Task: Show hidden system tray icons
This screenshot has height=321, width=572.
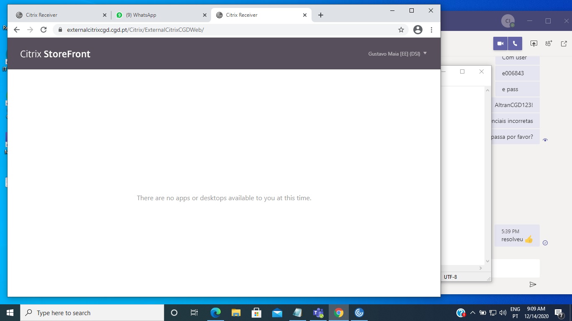Action: 473,313
